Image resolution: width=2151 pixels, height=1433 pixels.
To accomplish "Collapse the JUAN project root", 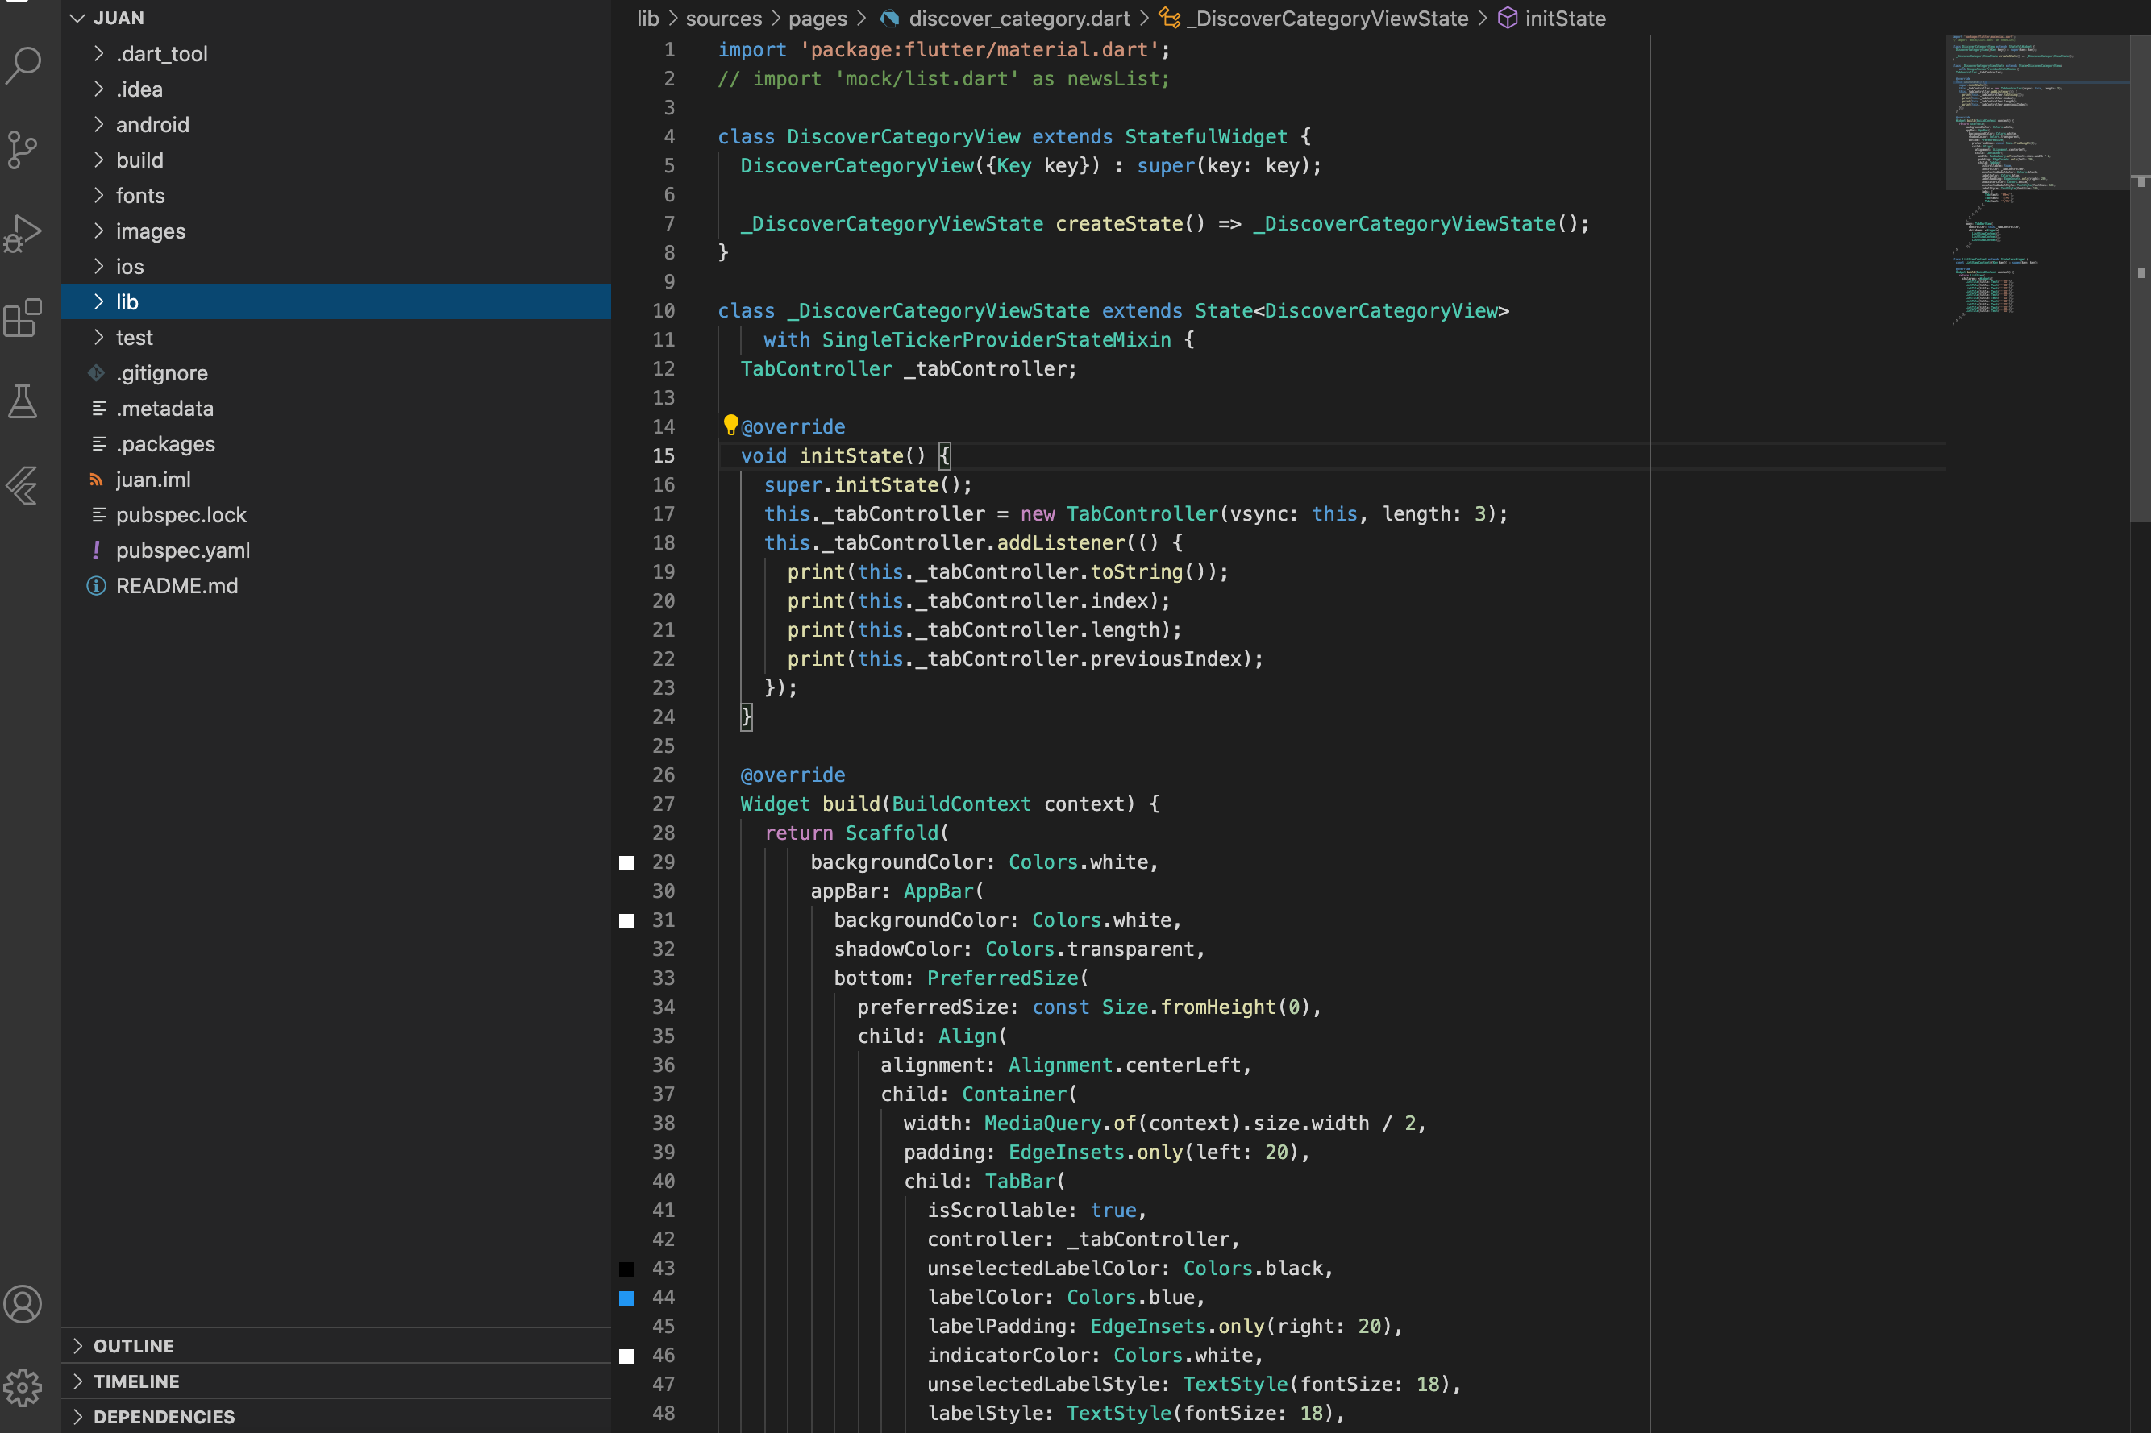I will tap(118, 18).
